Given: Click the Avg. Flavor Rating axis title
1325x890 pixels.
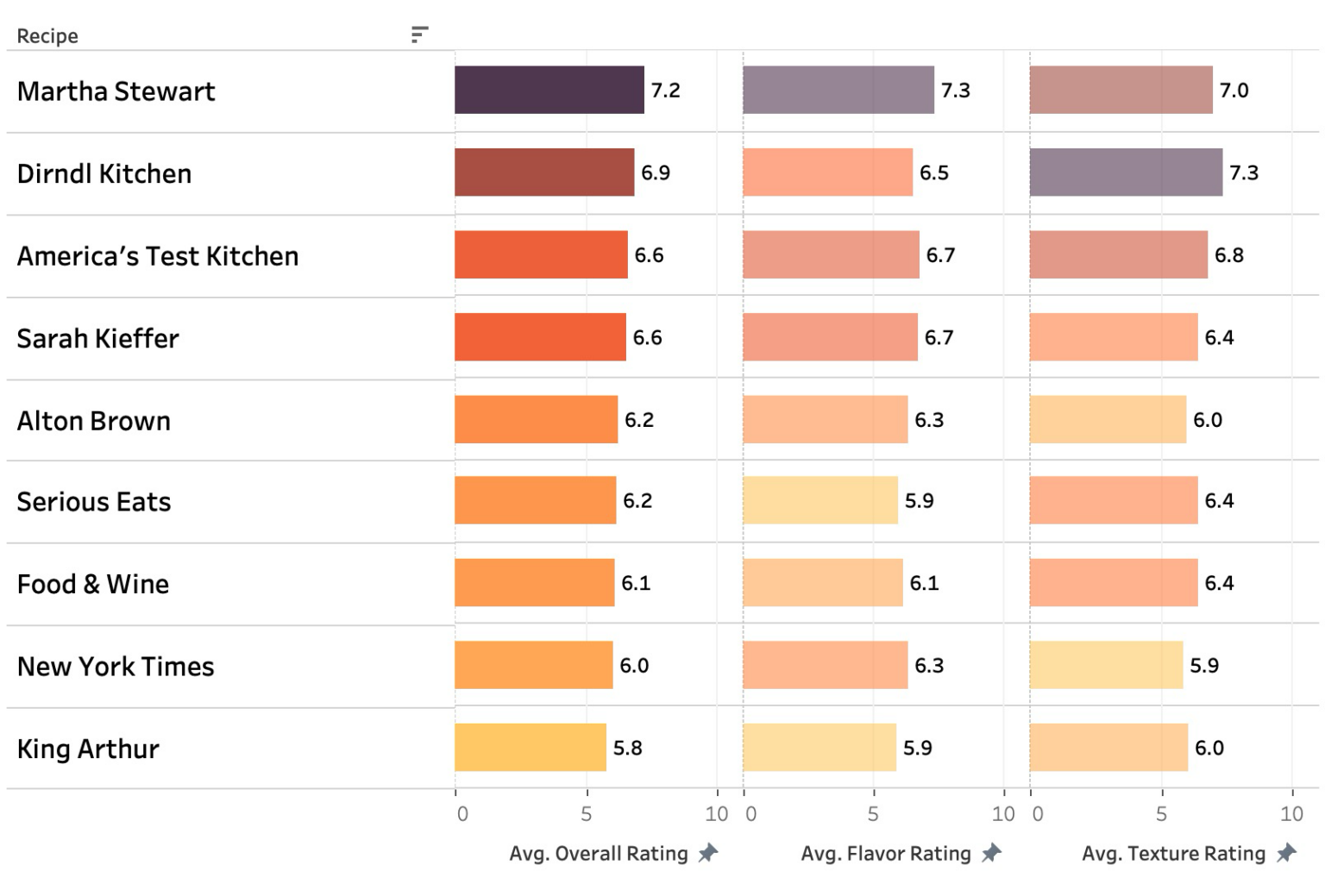Looking at the screenshot, I should (x=886, y=854).
